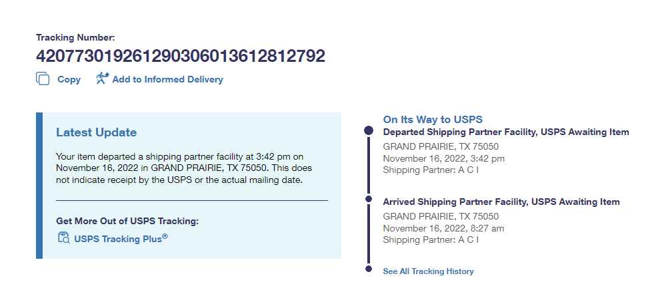Screen dimensions: 658x304
Task: Click the bottom timeline dot
Action: point(369,269)
